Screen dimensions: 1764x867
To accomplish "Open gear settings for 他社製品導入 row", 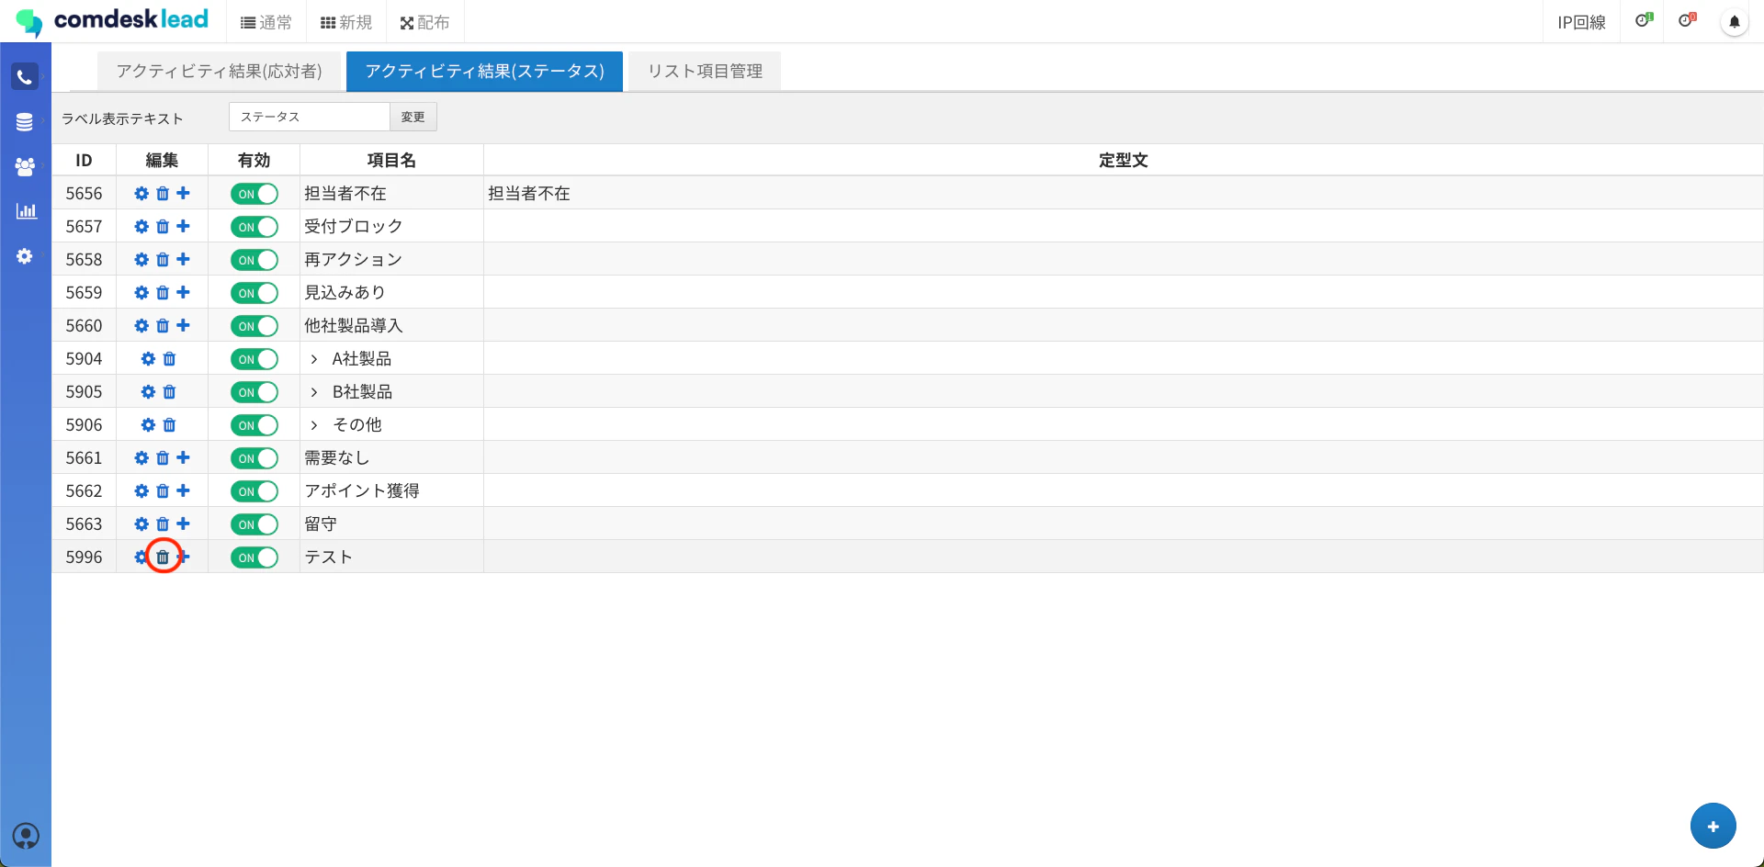I will pyautogui.click(x=141, y=326).
